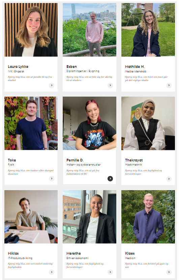Click the name heading Toke
Image resolution: width=179 pixels, height=280 pixels.
[x=12, y=160]
